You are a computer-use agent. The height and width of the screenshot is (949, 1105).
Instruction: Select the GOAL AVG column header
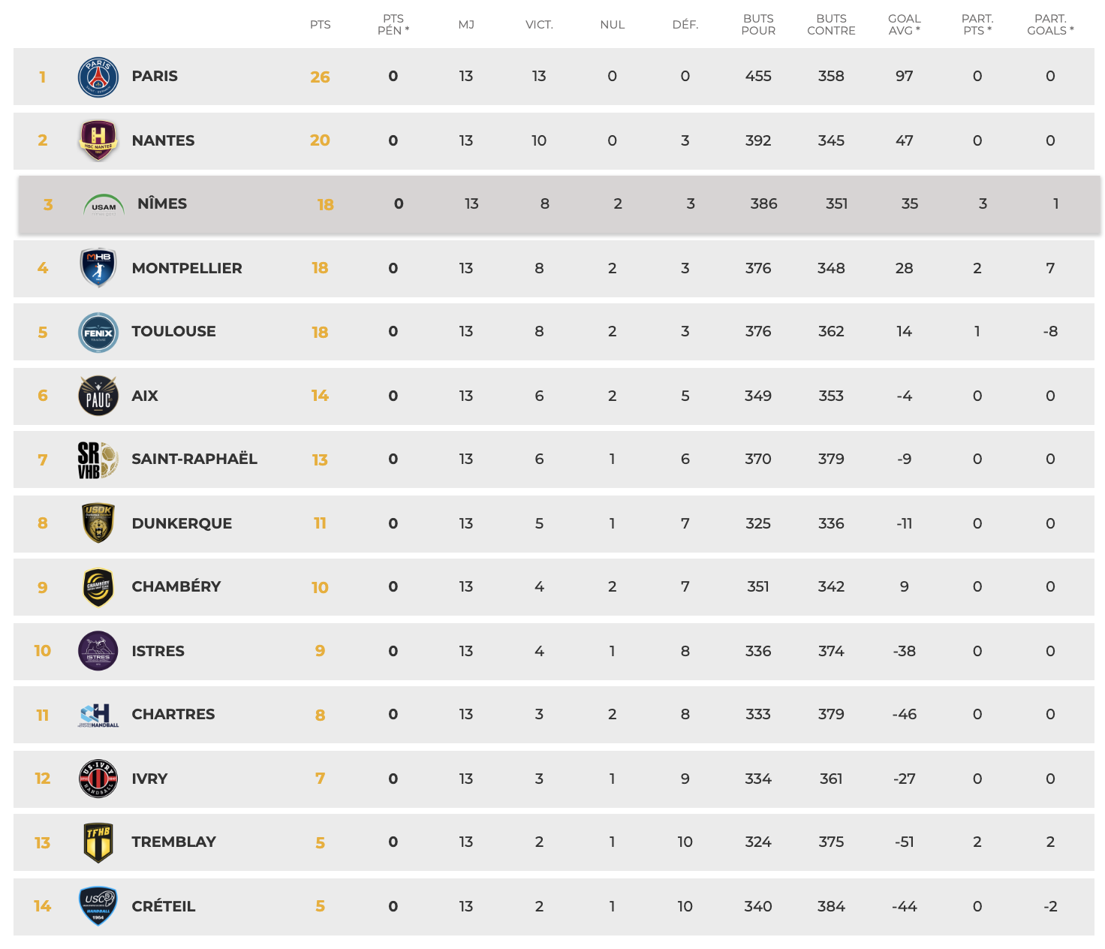coord(905,25)
